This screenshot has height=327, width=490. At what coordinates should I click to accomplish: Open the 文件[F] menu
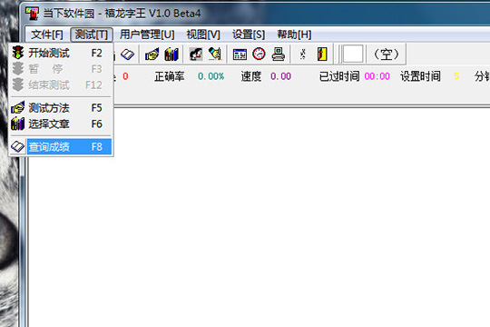[47, 35]
